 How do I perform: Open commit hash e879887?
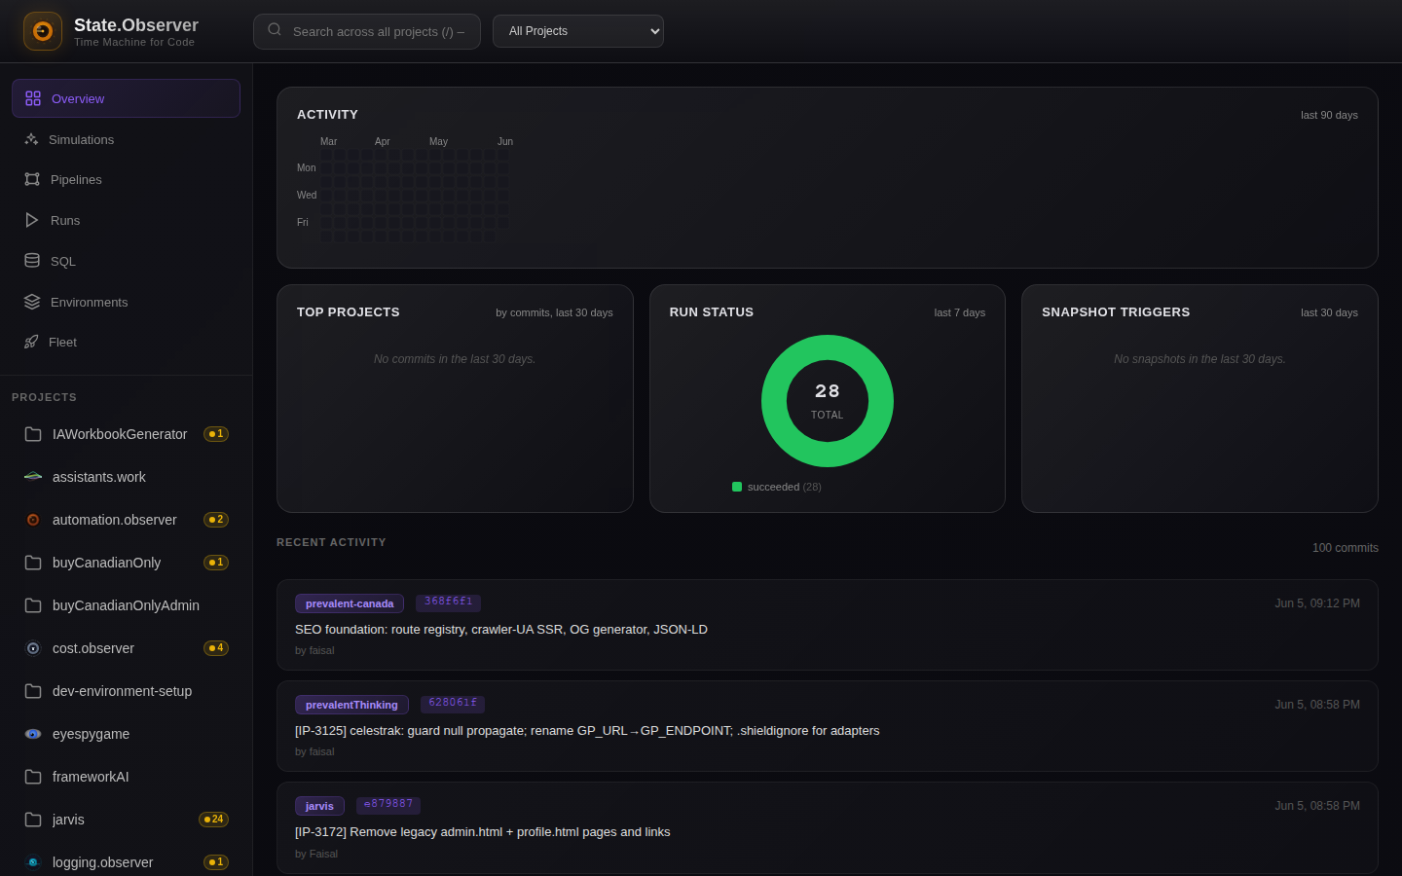pyautogui.click(x=388, y=804)
